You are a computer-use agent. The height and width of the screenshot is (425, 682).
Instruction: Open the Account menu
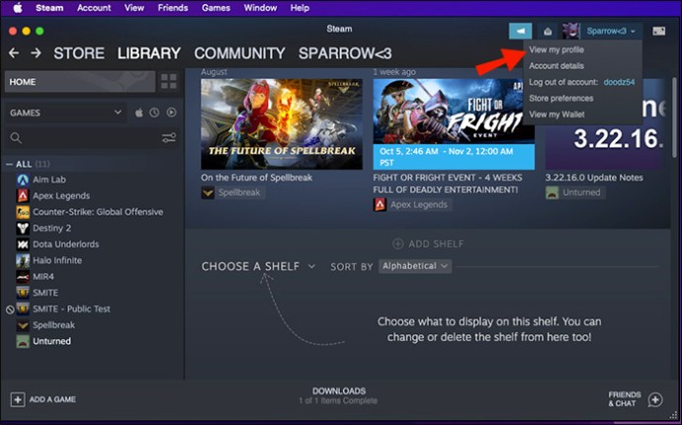pyautogui.click(x=94, y=8)
